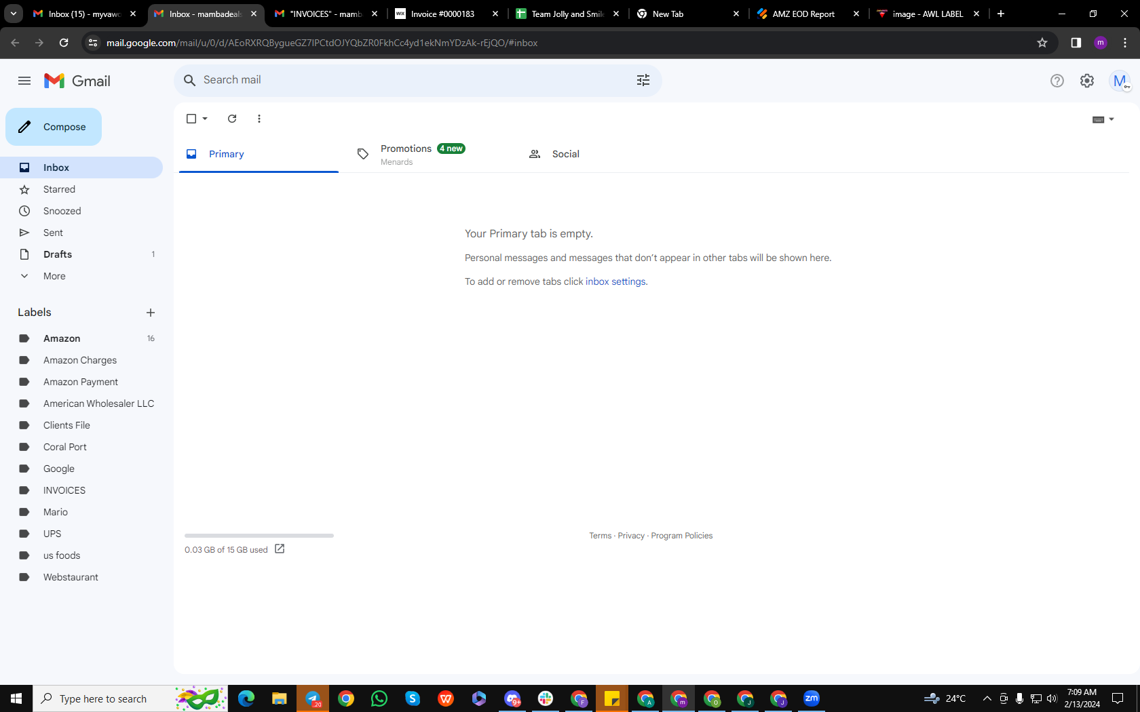Create a new label with plus icon

point(151,313)
